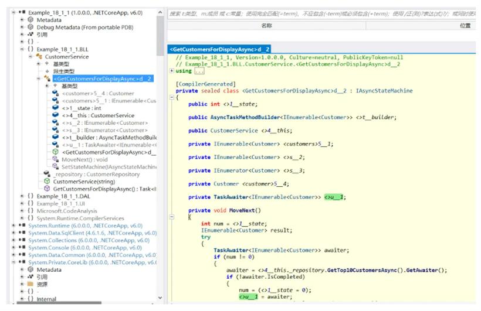Select the System.Console assembly row

tap(85, 248)
